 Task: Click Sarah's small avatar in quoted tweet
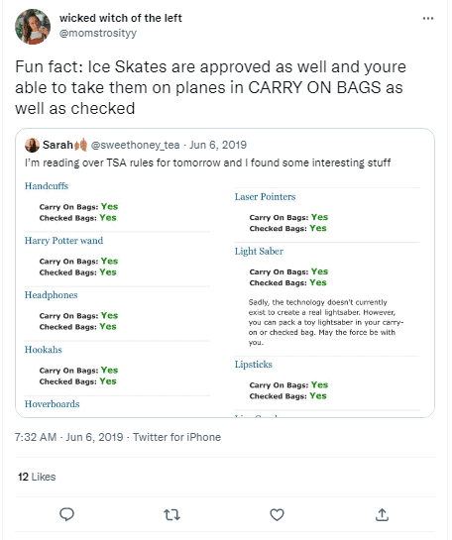32,145
